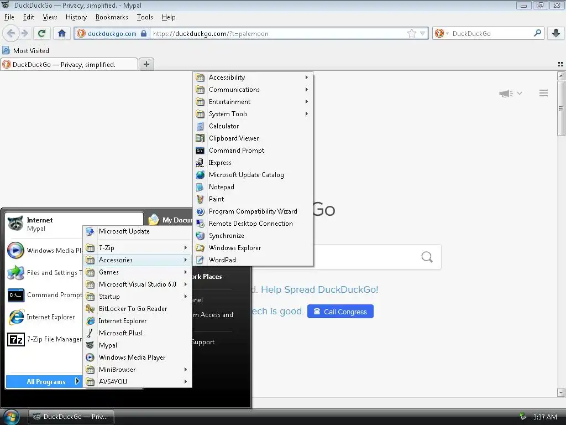
Task: Open the Most Visited bookmarks folder
Action: (x=25, y=50)
